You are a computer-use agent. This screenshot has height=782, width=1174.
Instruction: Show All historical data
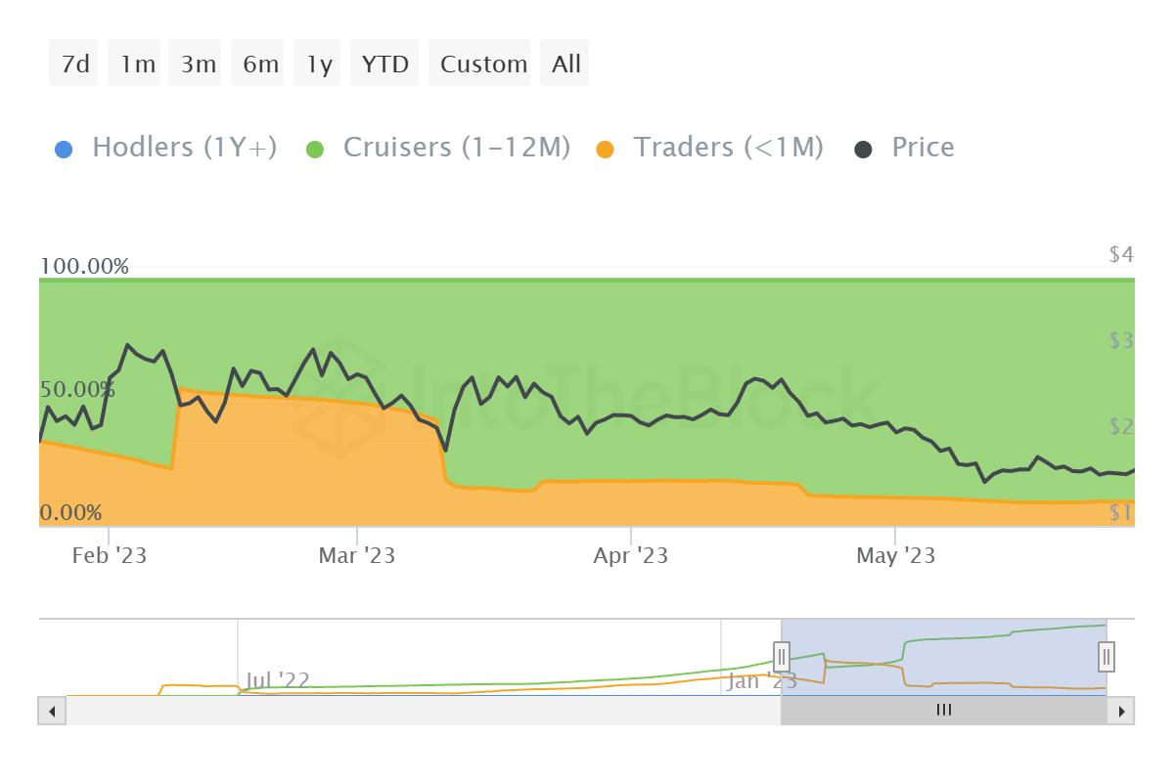(x=565, y=65)
